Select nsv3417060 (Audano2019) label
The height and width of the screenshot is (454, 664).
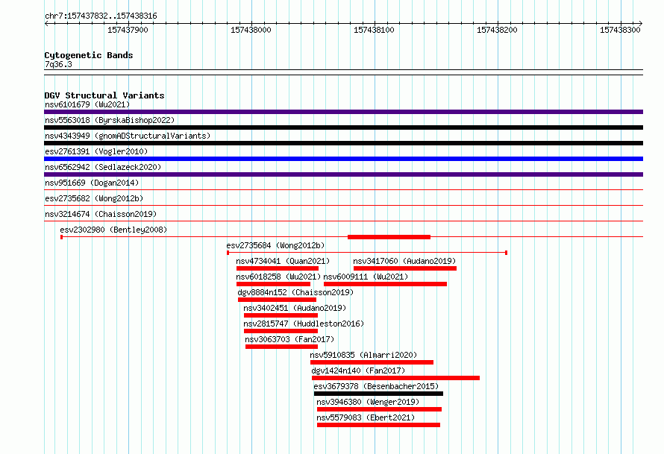click(404, 261)
